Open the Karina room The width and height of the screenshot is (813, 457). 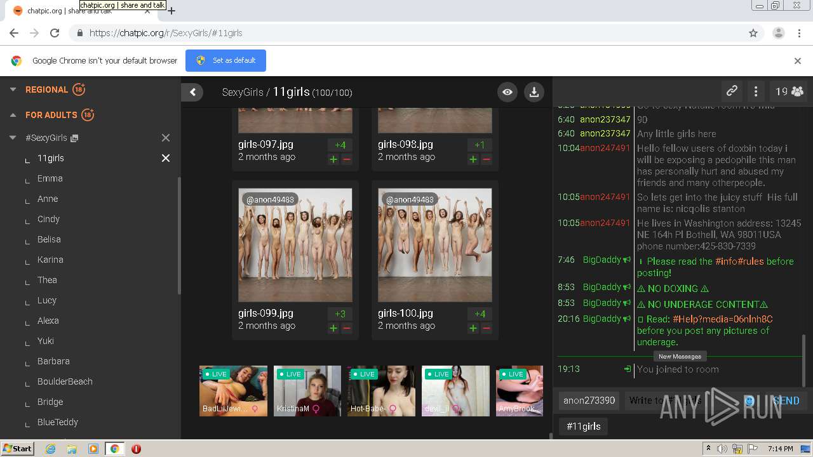50,260
